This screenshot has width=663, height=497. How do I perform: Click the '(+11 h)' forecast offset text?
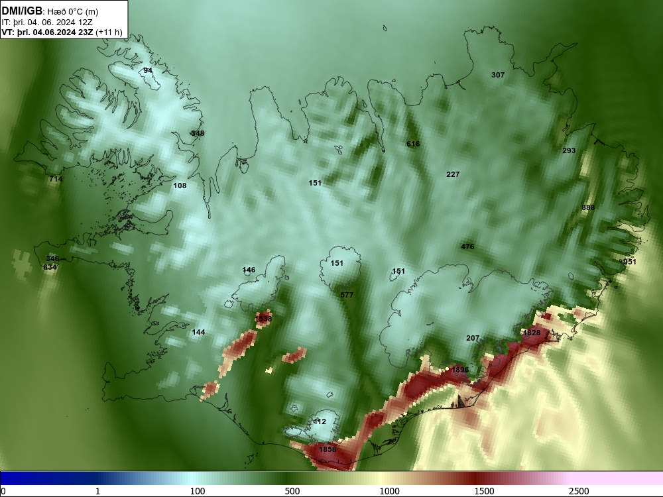point(109,32)
